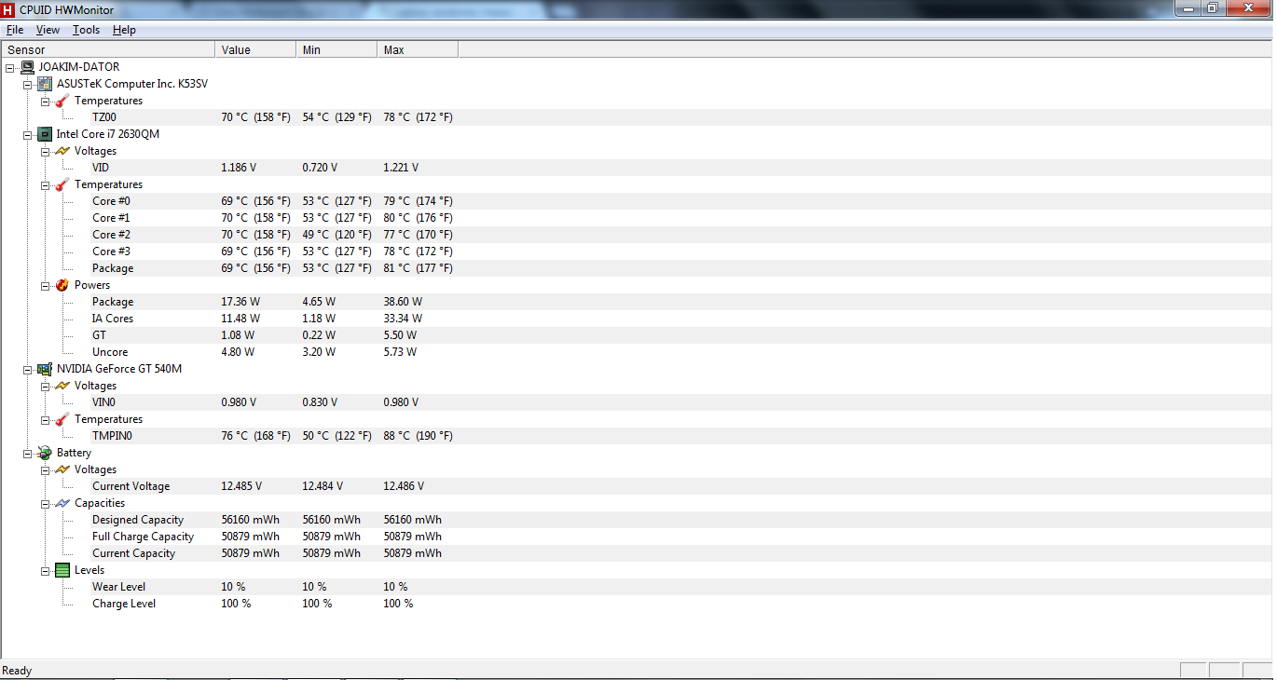The height and width of the screenshot is (680, 1277).
Task: Click the Max column header
Action: click(x=418, y=50)
